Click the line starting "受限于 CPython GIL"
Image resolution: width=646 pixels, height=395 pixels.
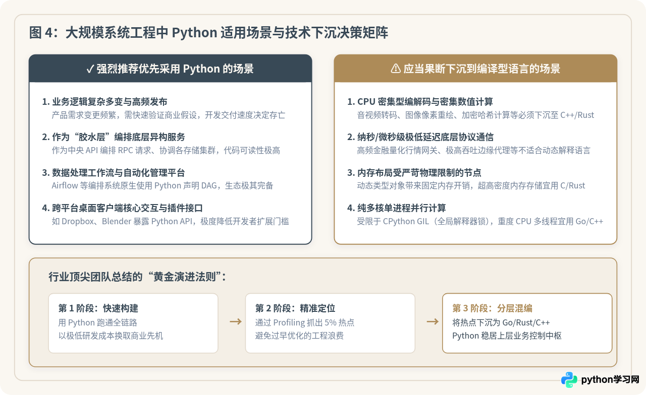tap(480, 221)
